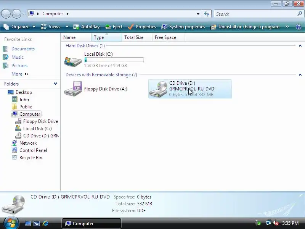Select Desktop in folder tree
This screenshot has height=229, width=305.
coord(24,92)
